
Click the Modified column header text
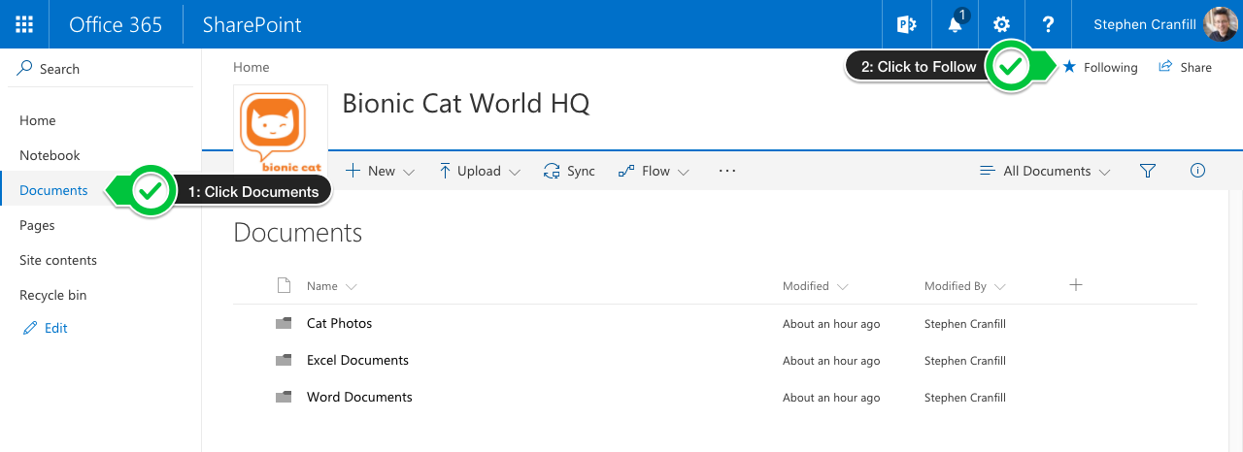click(806, 286)
